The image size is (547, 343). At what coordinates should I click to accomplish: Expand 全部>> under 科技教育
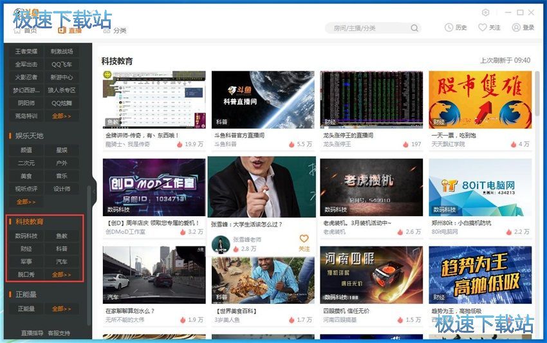point(62,275)
